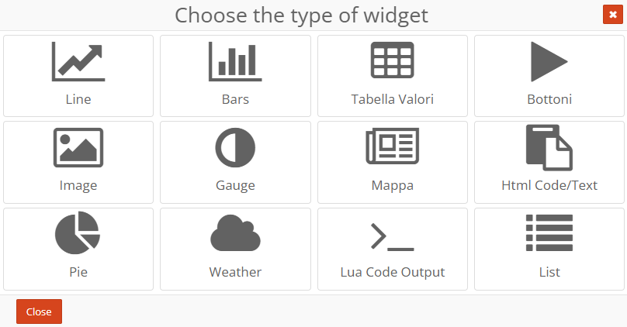Viewport: 627px width, 327px height.
Task: Select the Image picture icon
Action: (78, 148)
